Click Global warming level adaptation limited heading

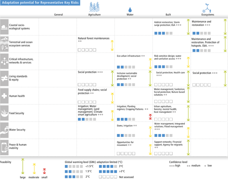click(x=93, y=162)
